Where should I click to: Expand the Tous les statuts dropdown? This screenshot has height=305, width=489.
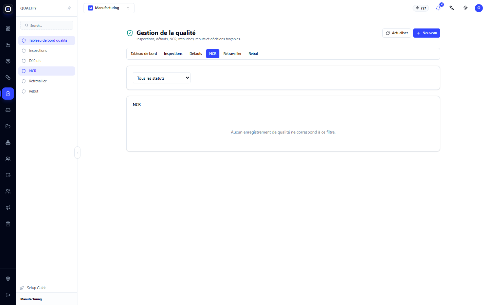point(162,78)
